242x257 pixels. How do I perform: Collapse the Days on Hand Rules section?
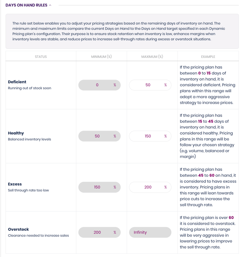coord(50,5)
